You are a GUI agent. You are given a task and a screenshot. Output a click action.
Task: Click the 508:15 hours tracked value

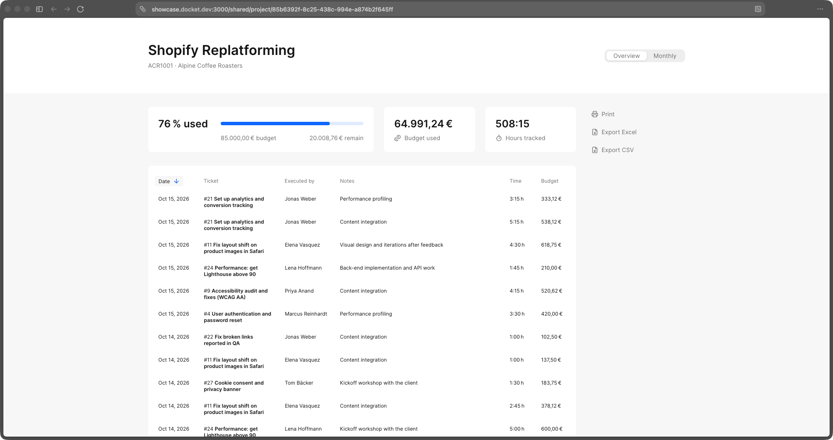pyautogui.click(x=512, y=124)
